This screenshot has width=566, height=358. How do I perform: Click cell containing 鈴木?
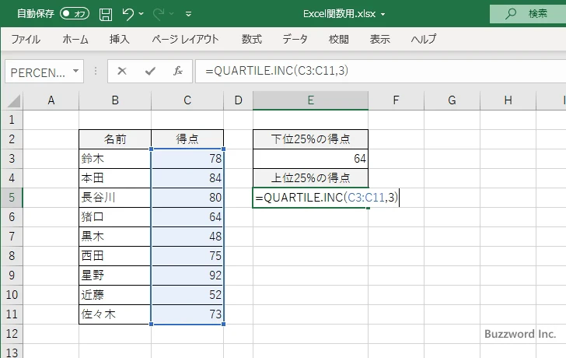pos(115,159)
